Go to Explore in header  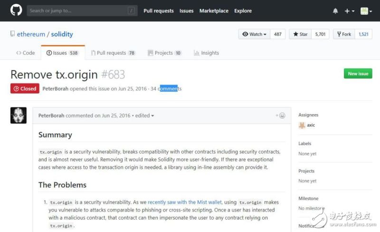coord(243,11)
